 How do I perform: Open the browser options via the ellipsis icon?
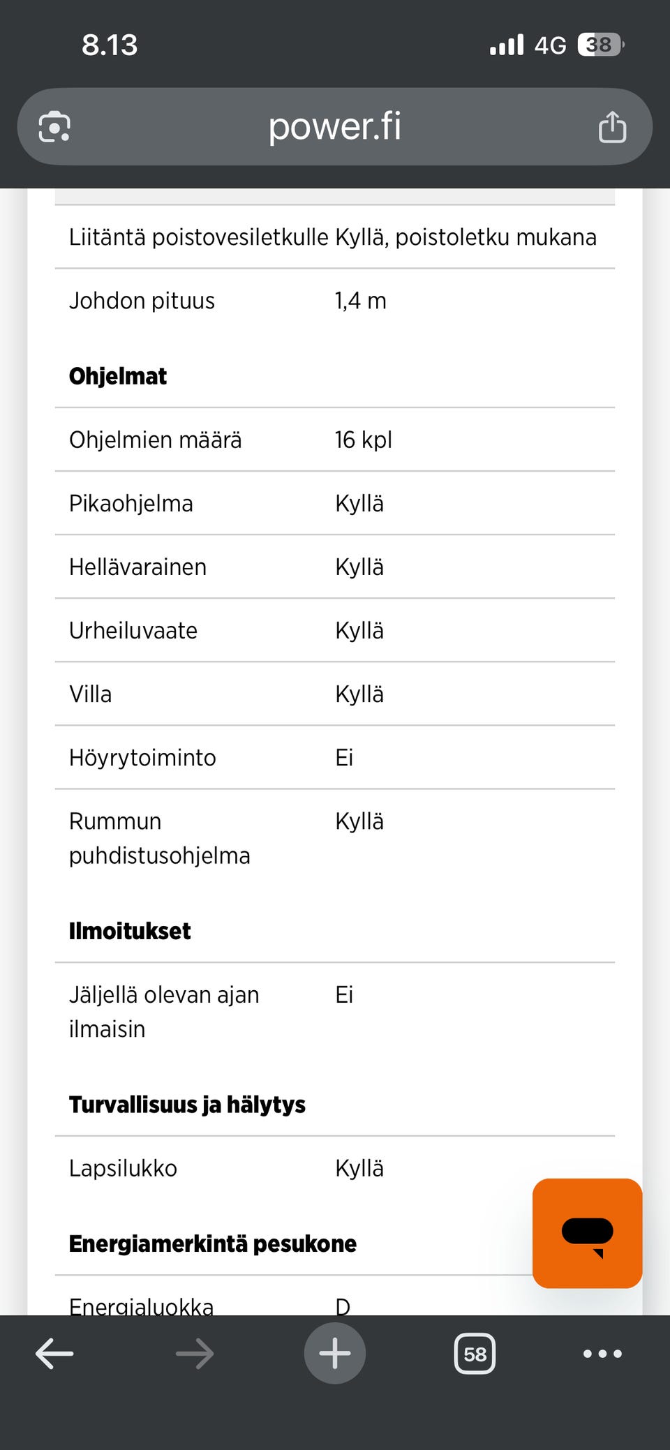tap(601, 1354)
